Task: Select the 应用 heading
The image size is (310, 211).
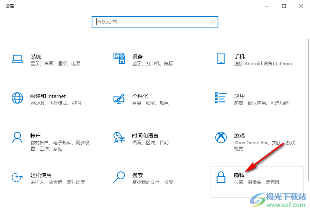Action: [239, 96]
